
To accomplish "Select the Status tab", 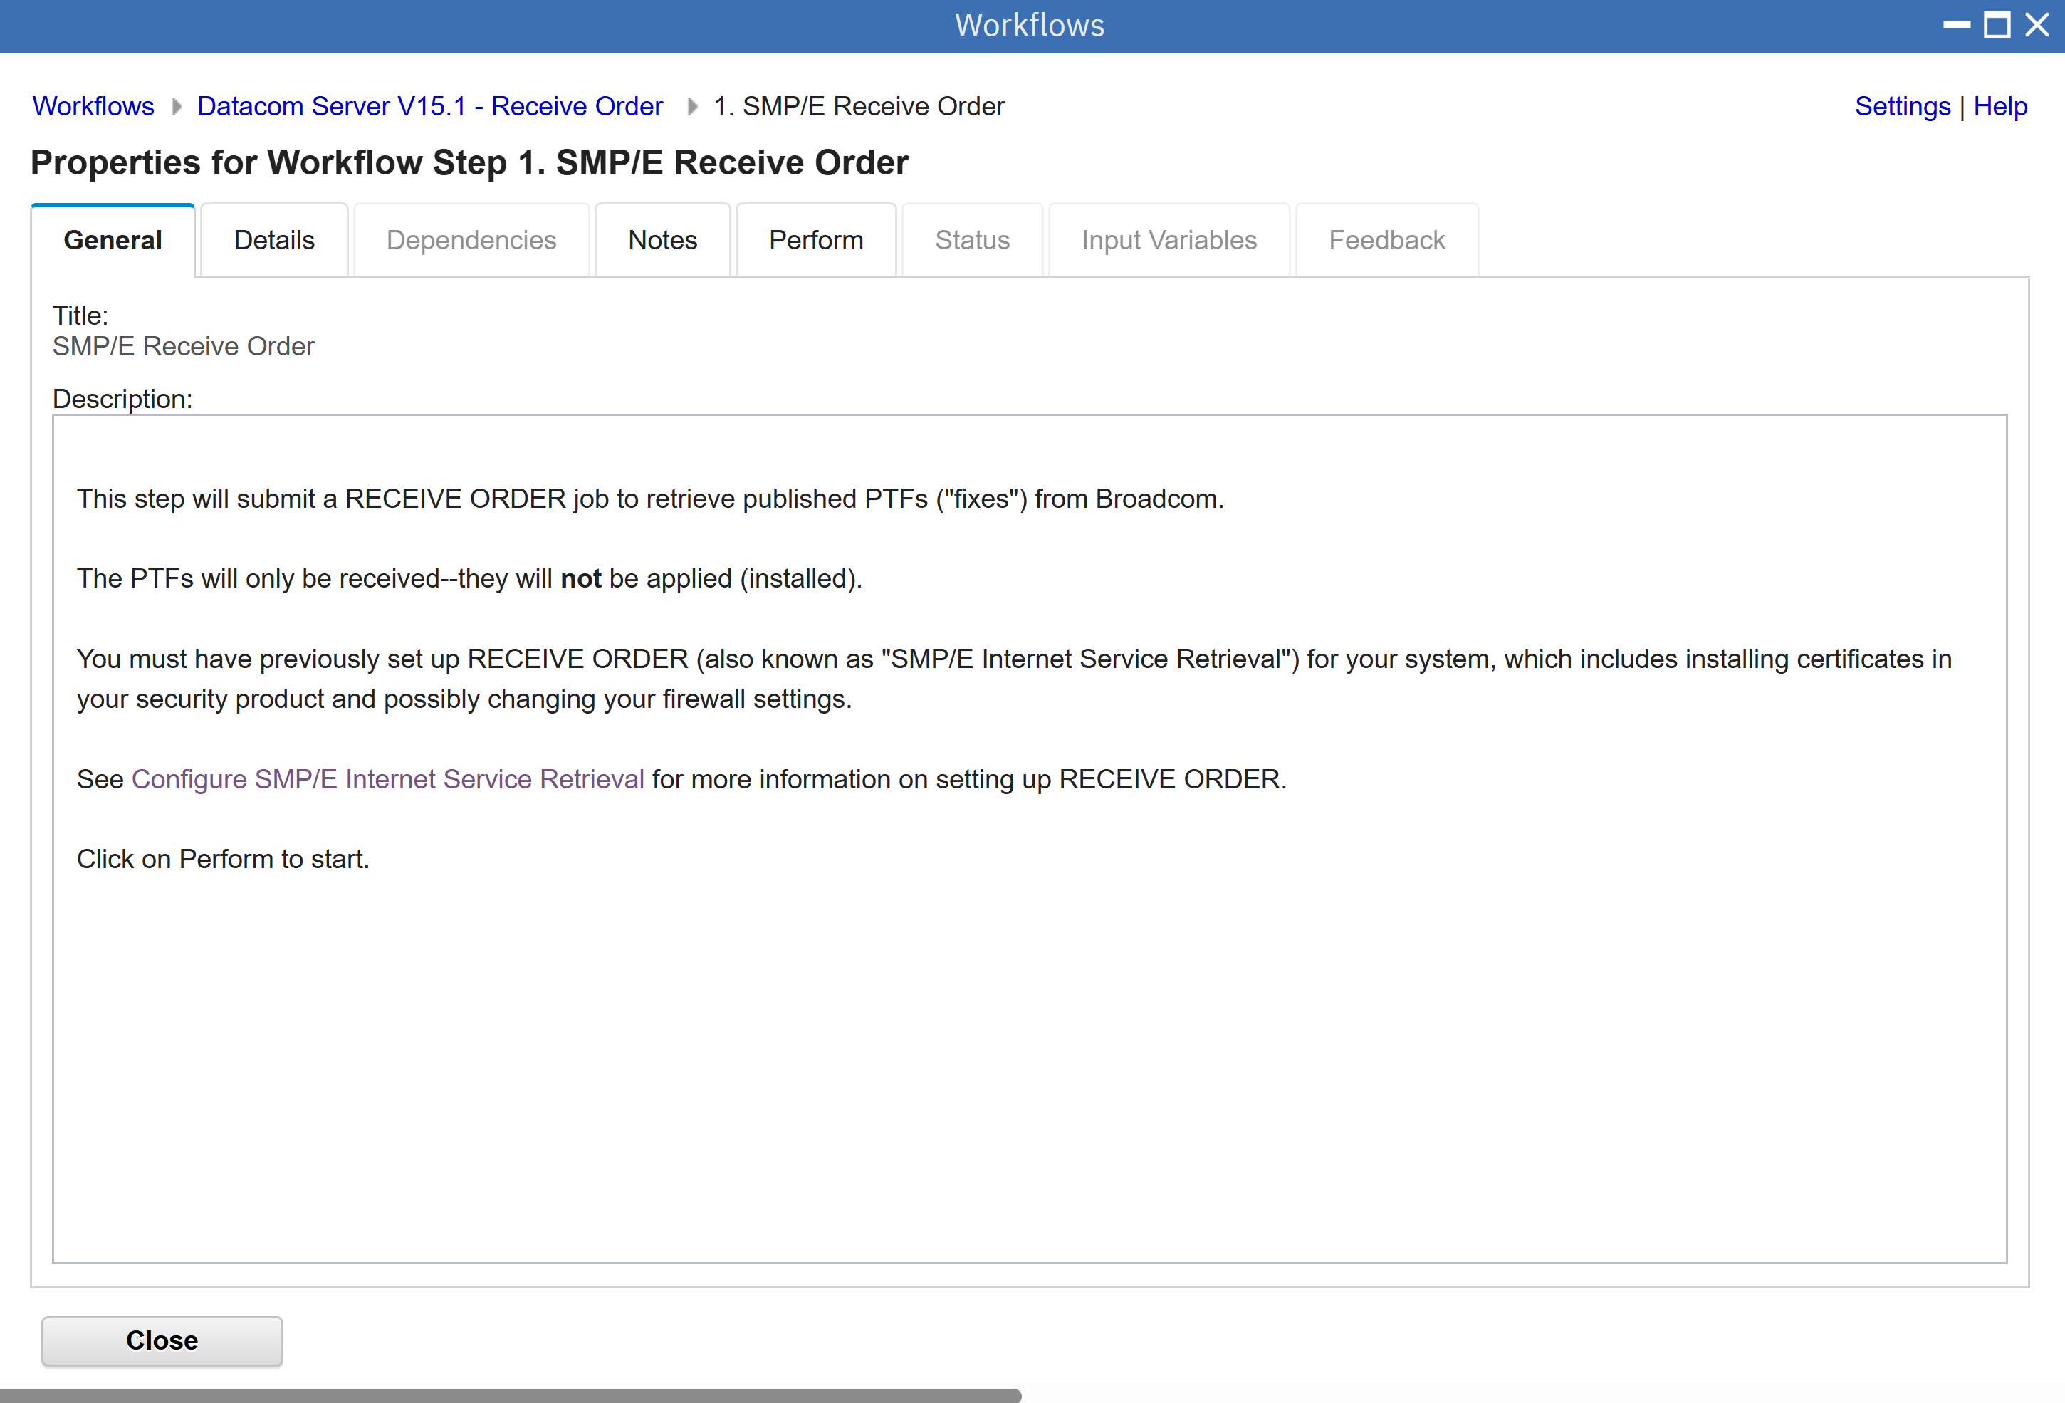I will point(972,240).
